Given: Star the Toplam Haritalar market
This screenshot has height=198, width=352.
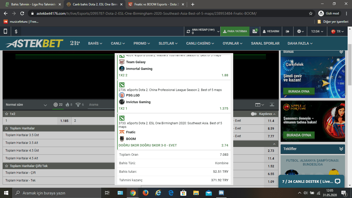Looking at the screenshot, I should pyautogui.click(x=7, y=128).
